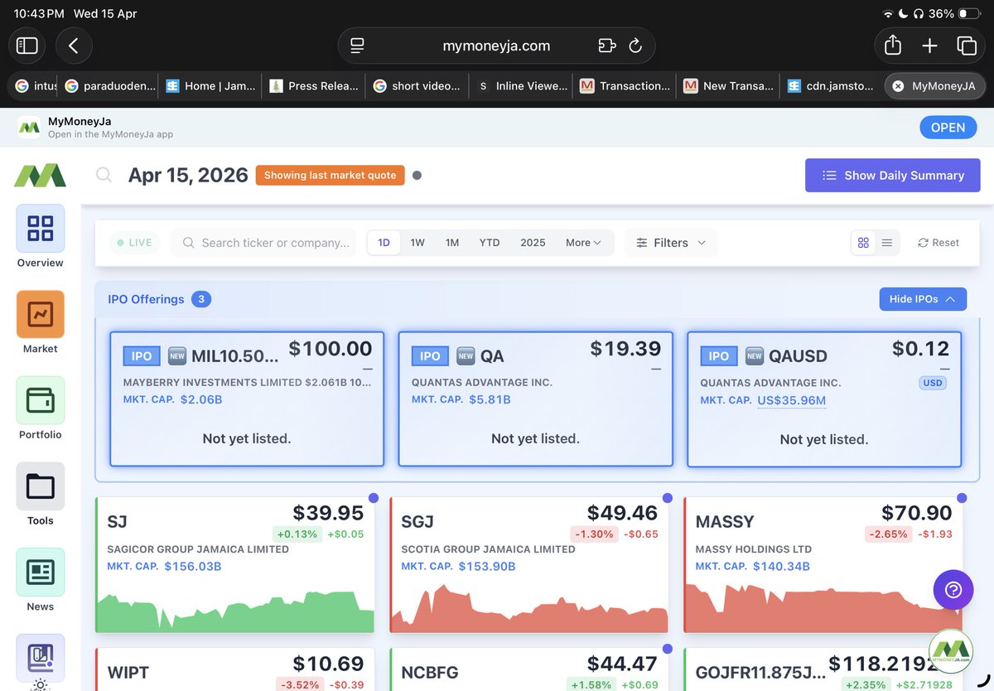Image resolution: width=994 pixels, height=691 pixels.
Task: Open the help question mark bubble
Action: pyautogui.click(x=953, y=590)
